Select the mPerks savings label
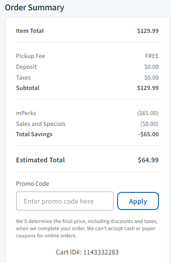This screenshot has width=171, height=263. point(26,113)
